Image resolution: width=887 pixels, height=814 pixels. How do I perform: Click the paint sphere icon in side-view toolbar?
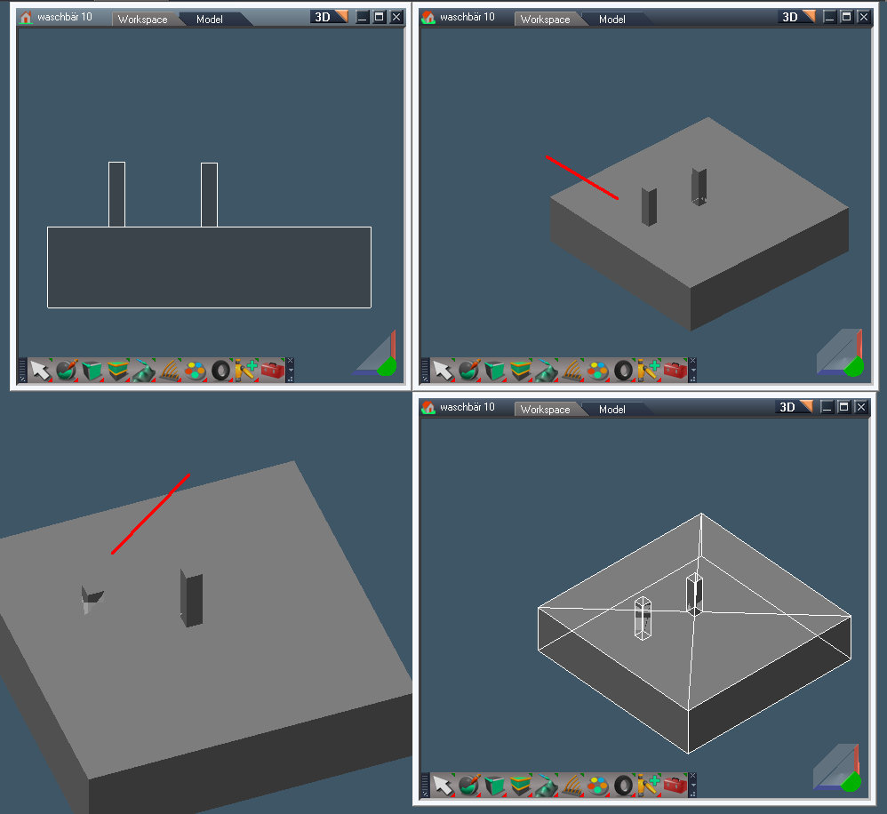point(66,370)
